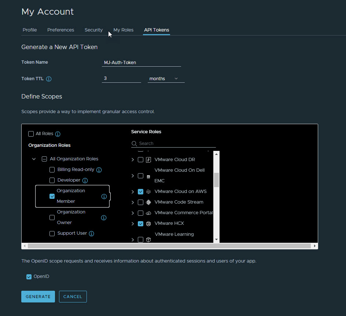346x316 pixels.
Task: Open the months TTL unit dropdown
Action: pos(166,79)
